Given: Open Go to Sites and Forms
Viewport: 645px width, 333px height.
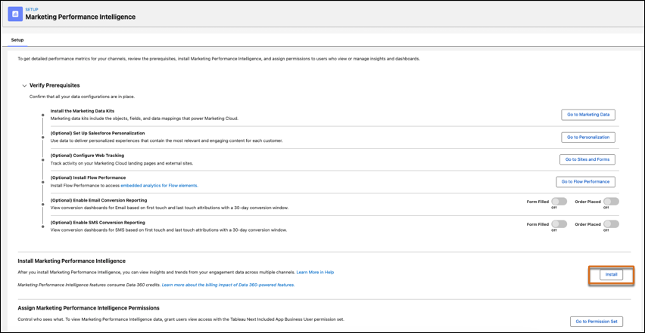Looking at the screenshot, I should [x=587, y=159].
